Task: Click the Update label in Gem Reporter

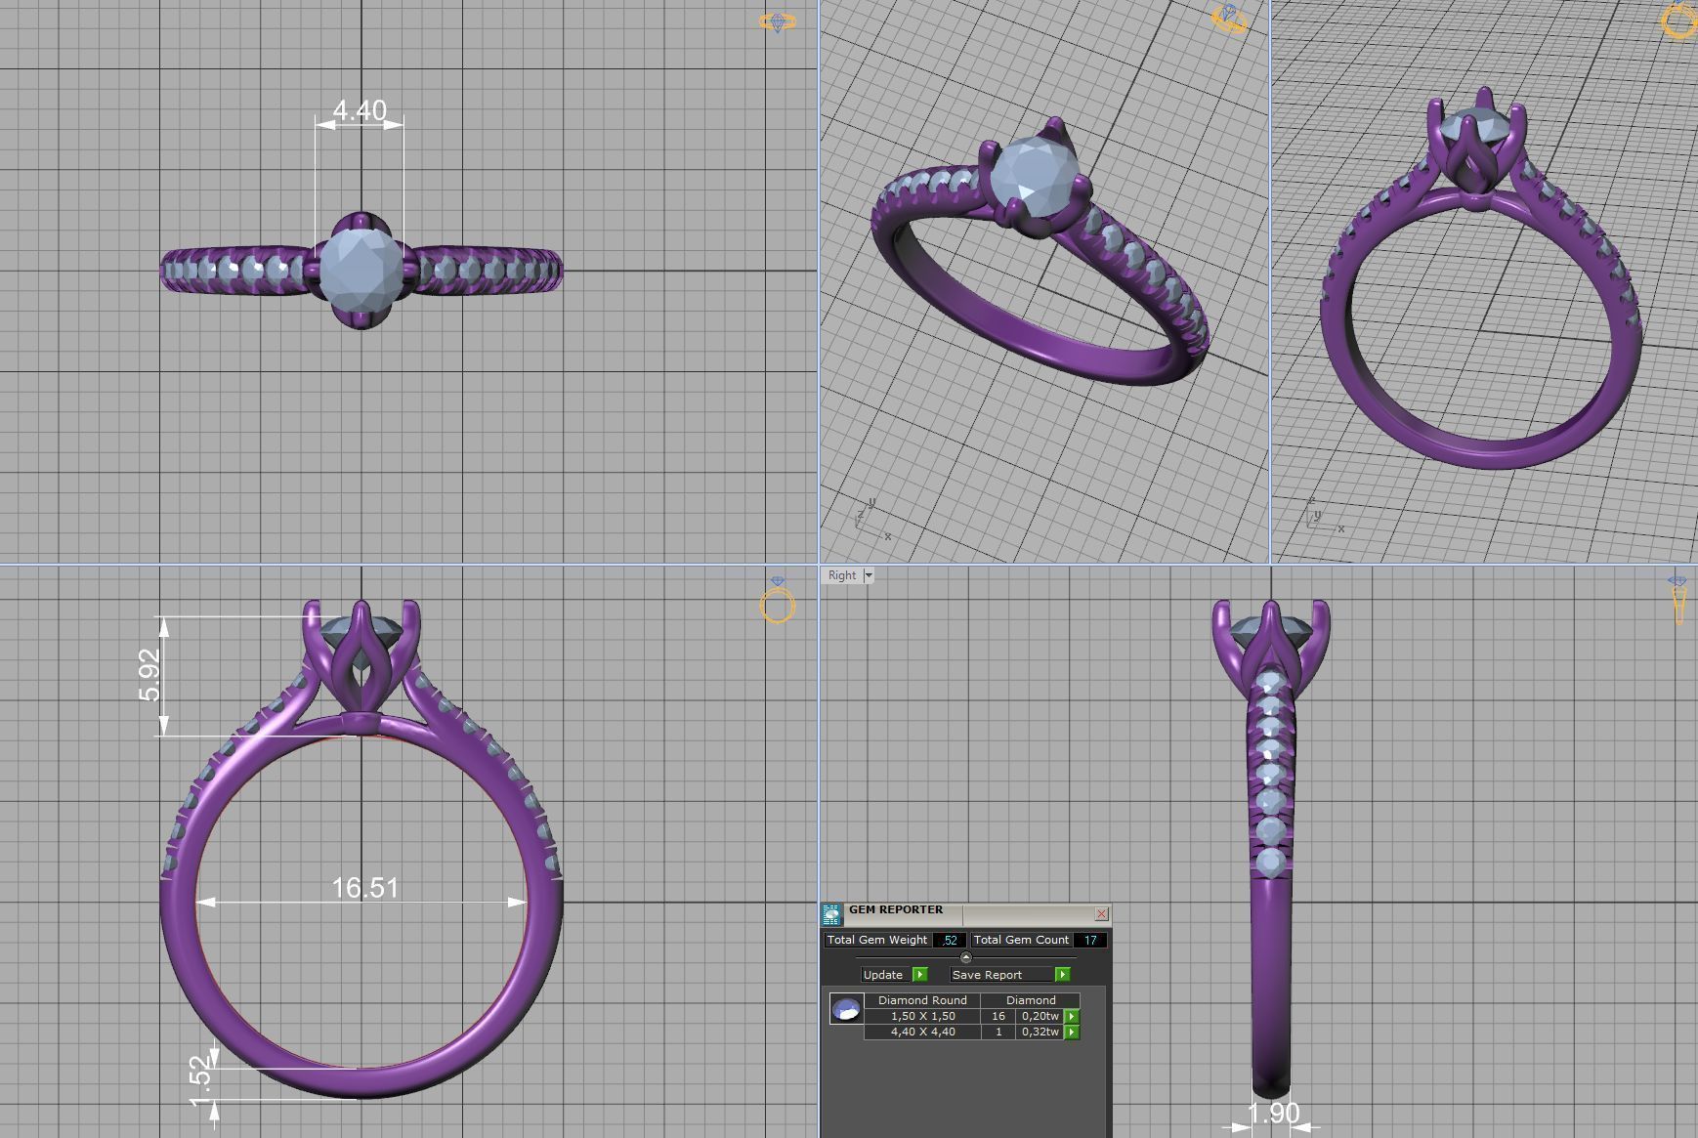Action: (x=883, y=975)
